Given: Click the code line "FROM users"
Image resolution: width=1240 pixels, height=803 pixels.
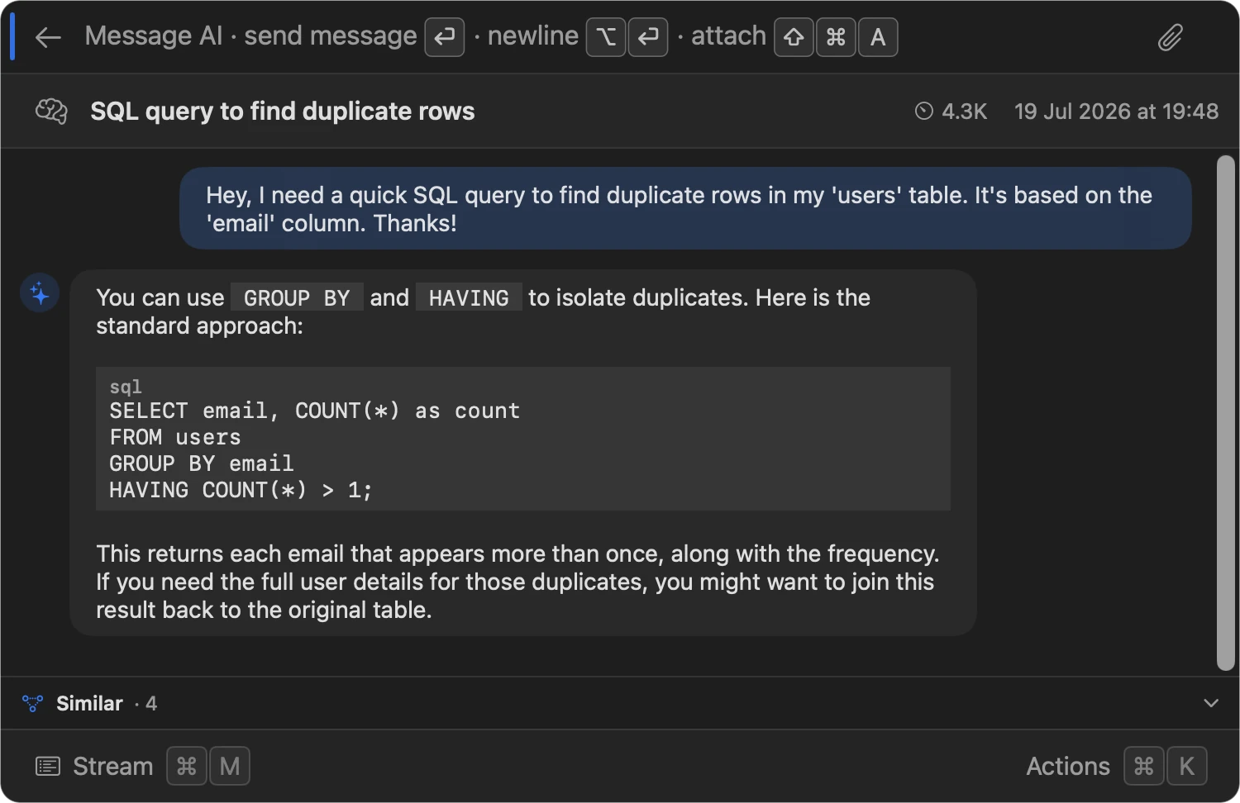Looking at the screenshot, I should pyautogui.click(x=175, y=437).
